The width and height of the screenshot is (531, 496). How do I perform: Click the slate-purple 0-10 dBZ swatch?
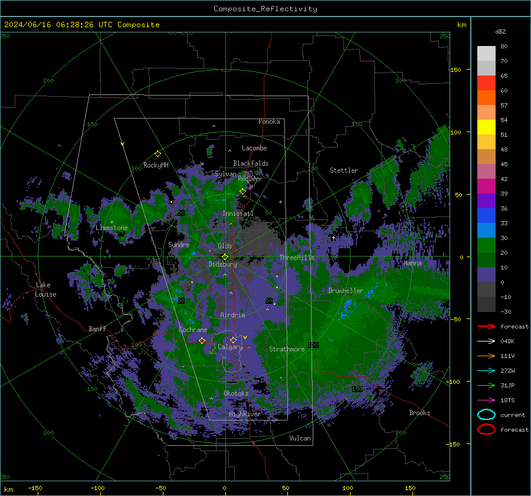pyautogui.click(x=486, y=275)
